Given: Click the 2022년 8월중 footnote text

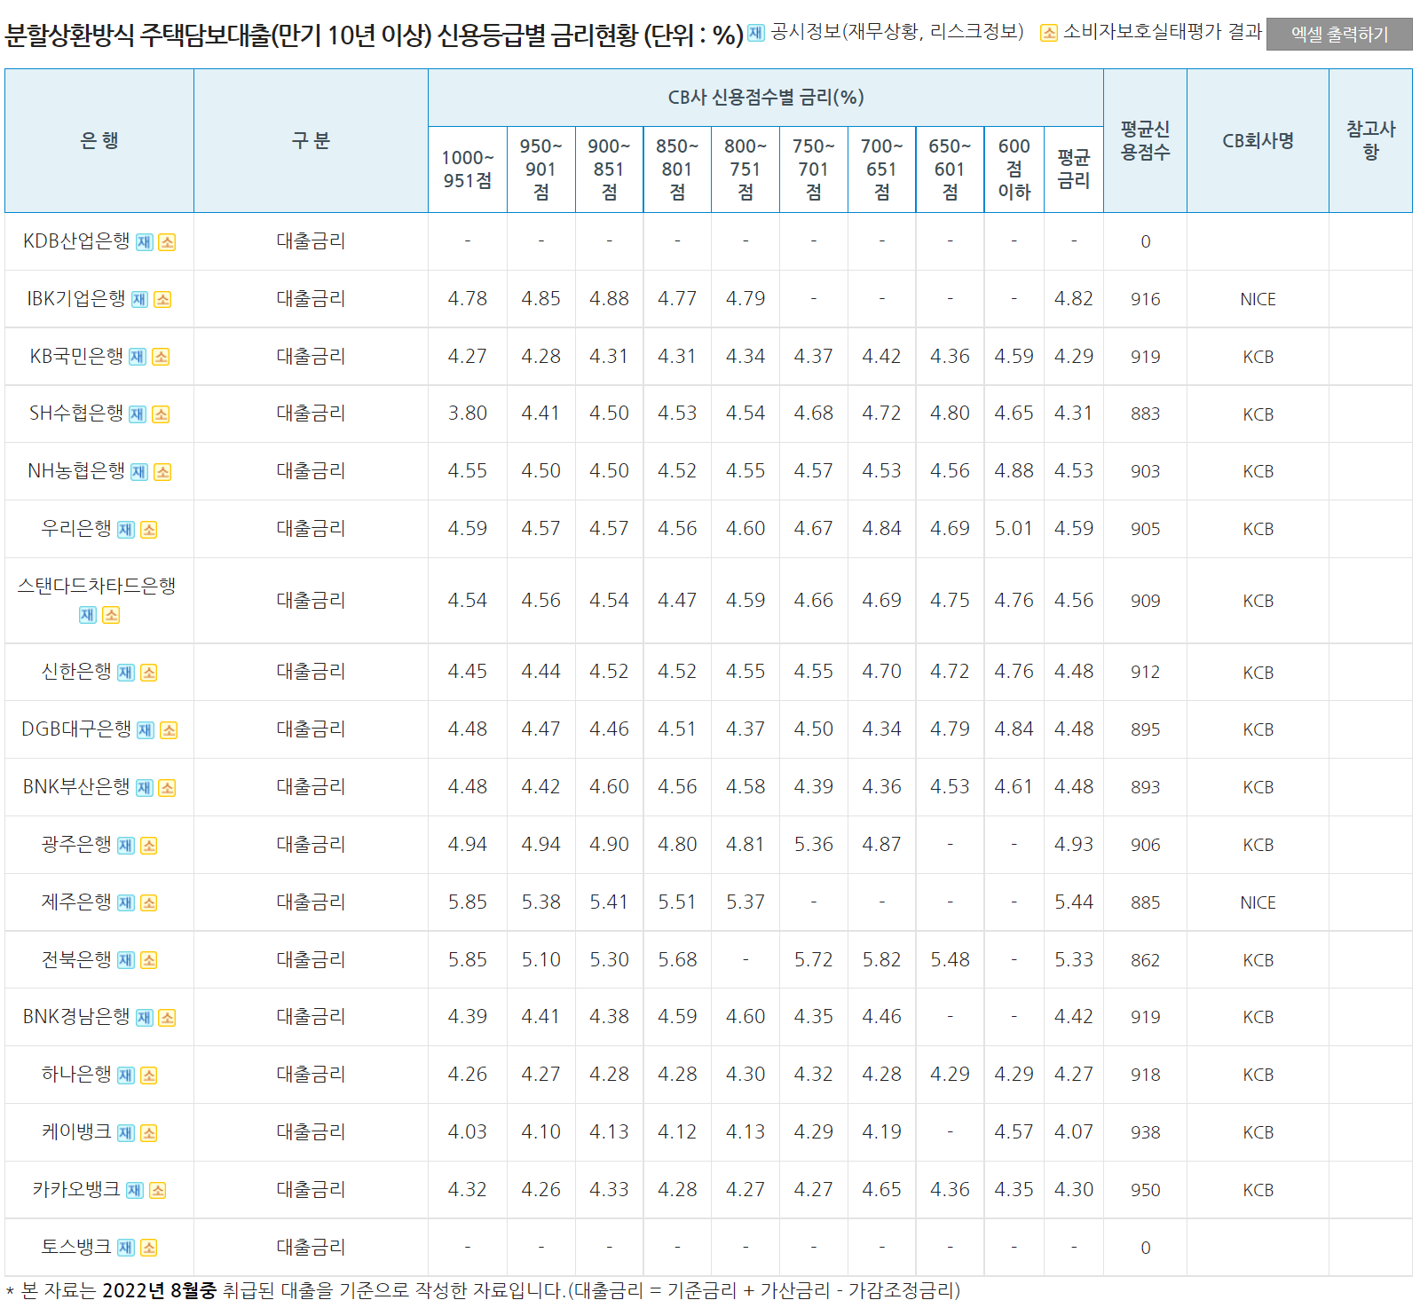Looking at the screenshot, I should coord(159,1290).
